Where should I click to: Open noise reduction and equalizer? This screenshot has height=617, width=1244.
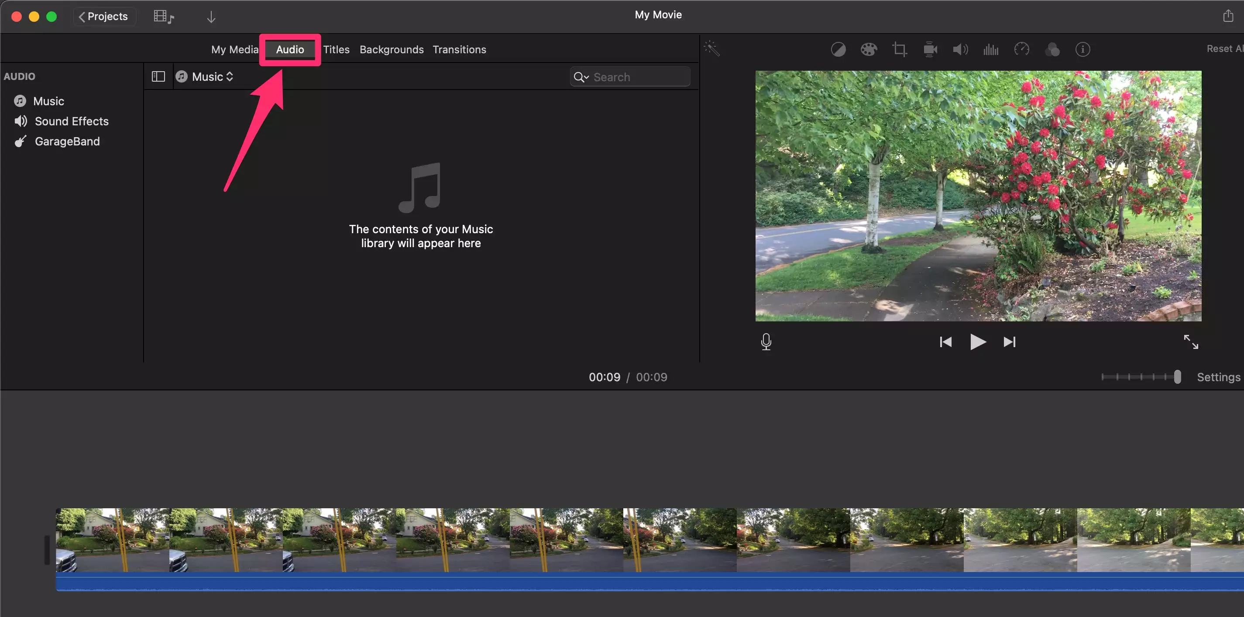(990, 49)
